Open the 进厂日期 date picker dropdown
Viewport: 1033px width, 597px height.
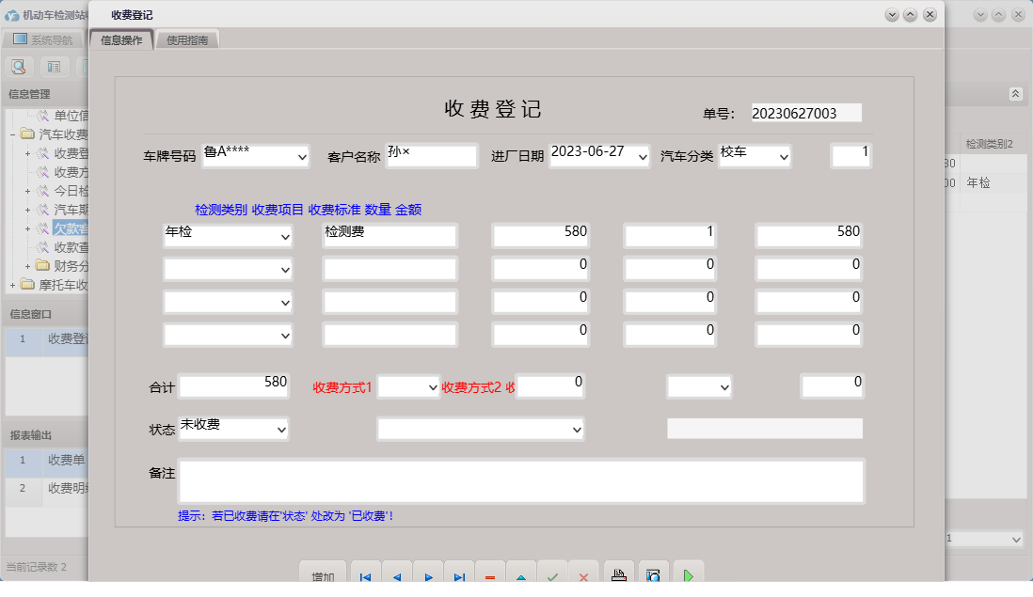pos(643,154)
